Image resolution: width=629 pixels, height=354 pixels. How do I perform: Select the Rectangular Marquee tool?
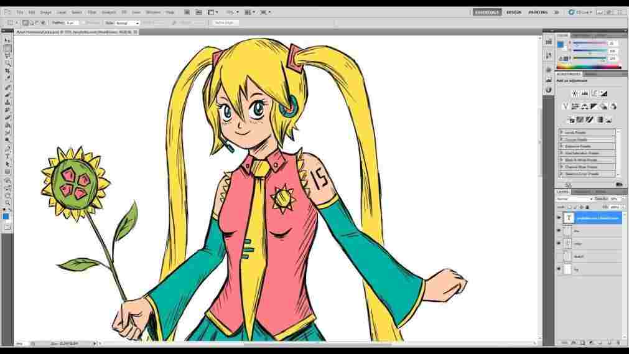click(x=7, y=48)
